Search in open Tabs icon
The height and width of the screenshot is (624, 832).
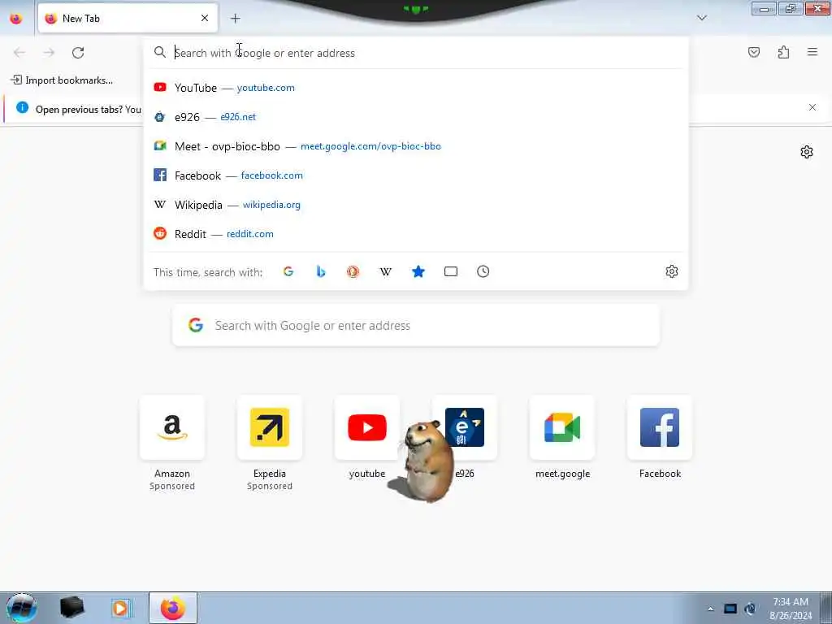point(450,271)
